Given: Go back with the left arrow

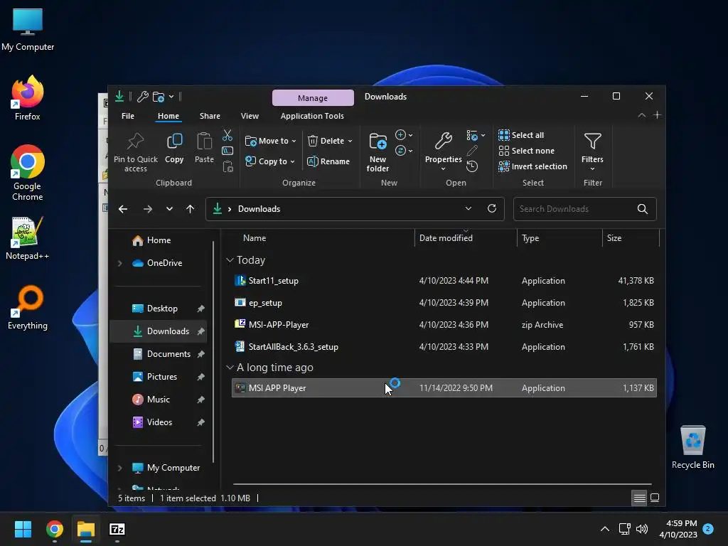Looking at the screenshot, I should [122, 209].
